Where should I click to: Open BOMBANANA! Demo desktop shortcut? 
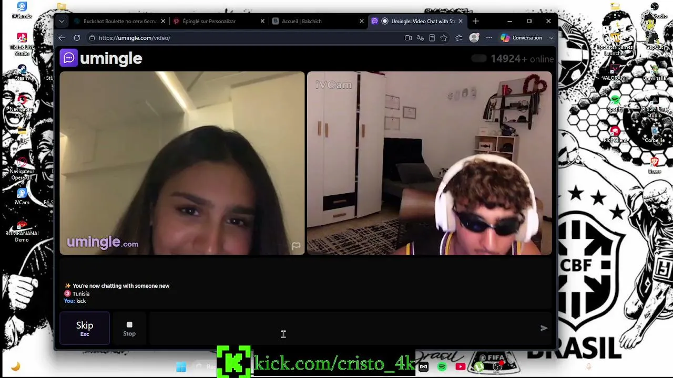click(x=22, y=231)
